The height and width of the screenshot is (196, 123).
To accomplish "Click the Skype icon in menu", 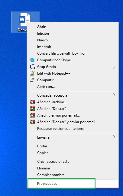I will (x=32, y=60).
